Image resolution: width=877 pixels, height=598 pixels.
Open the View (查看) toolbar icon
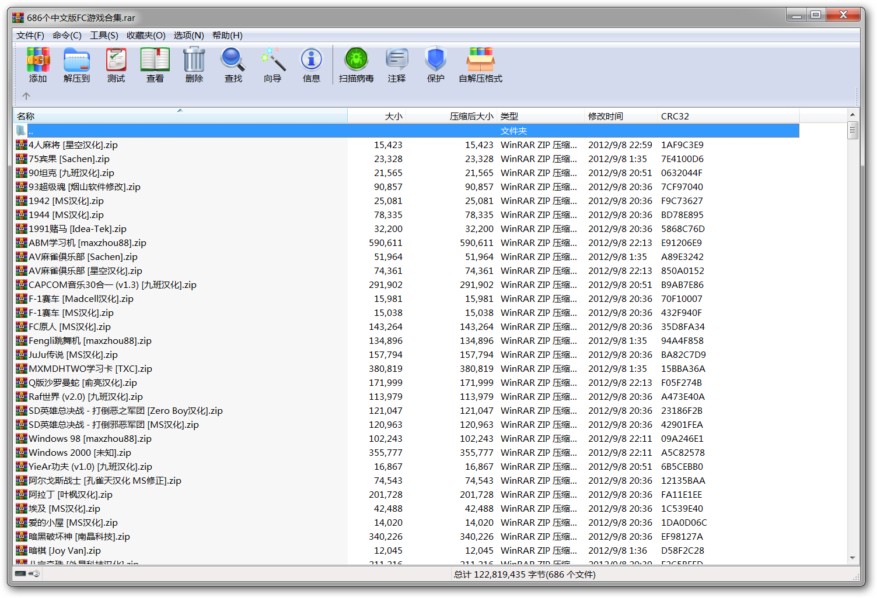pos(155,59)
